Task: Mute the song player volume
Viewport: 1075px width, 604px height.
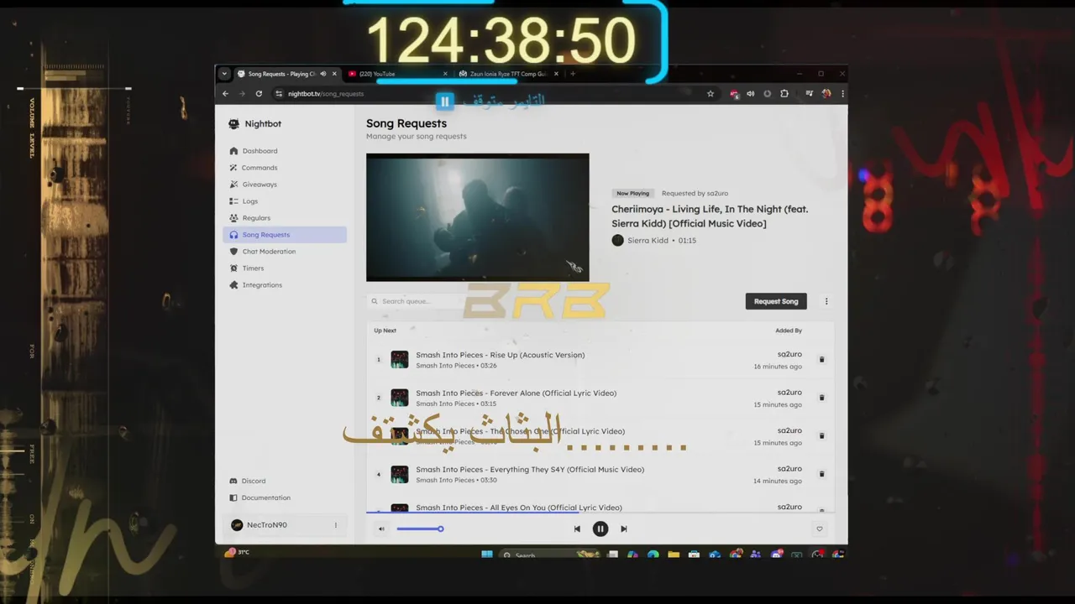Action: [381, 529]
